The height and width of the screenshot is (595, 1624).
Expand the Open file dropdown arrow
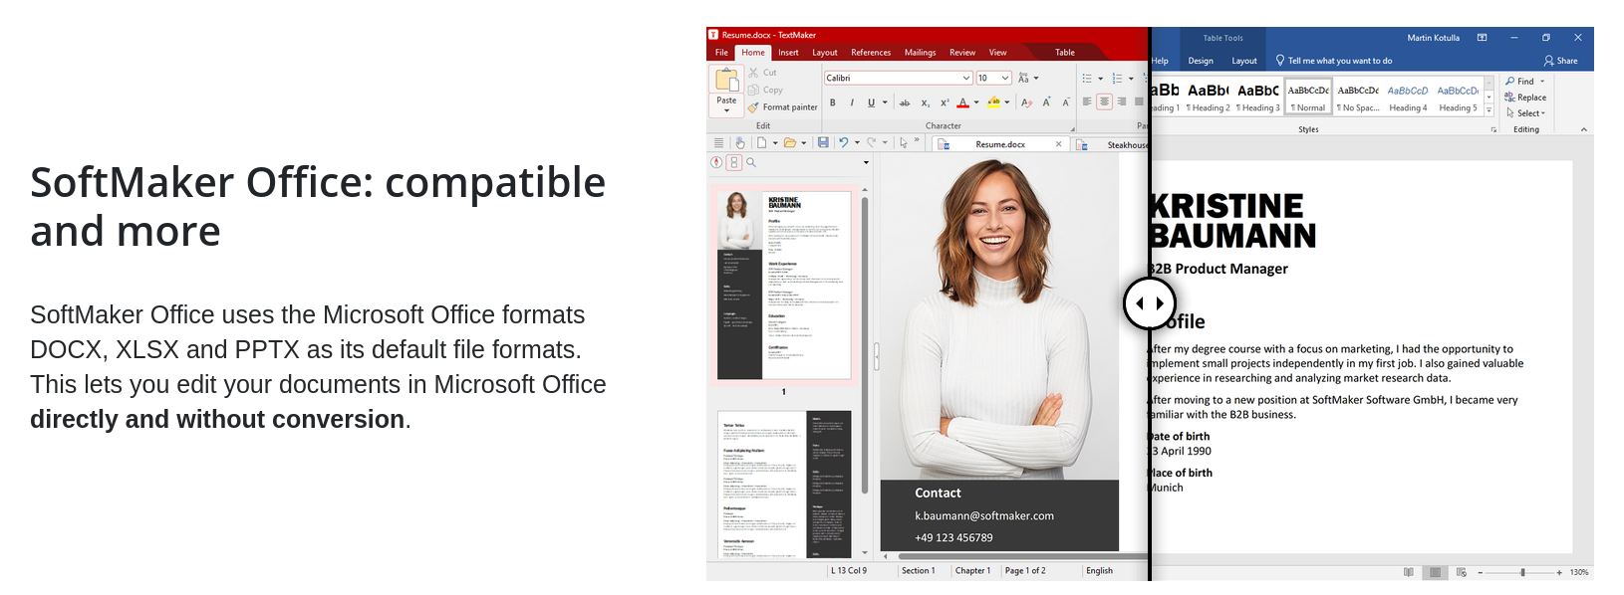[x=804, y=142]
